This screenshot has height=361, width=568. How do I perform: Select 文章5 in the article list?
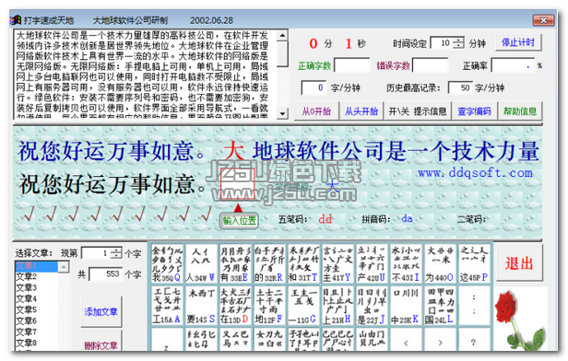click(36, 310)
